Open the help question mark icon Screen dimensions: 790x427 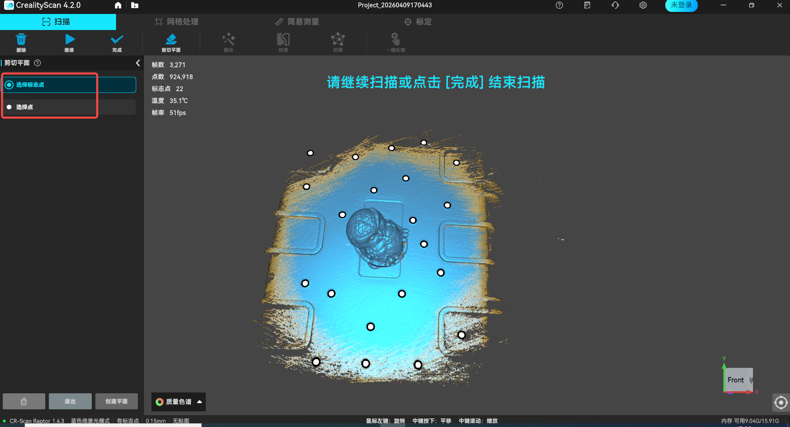[559, 5]
